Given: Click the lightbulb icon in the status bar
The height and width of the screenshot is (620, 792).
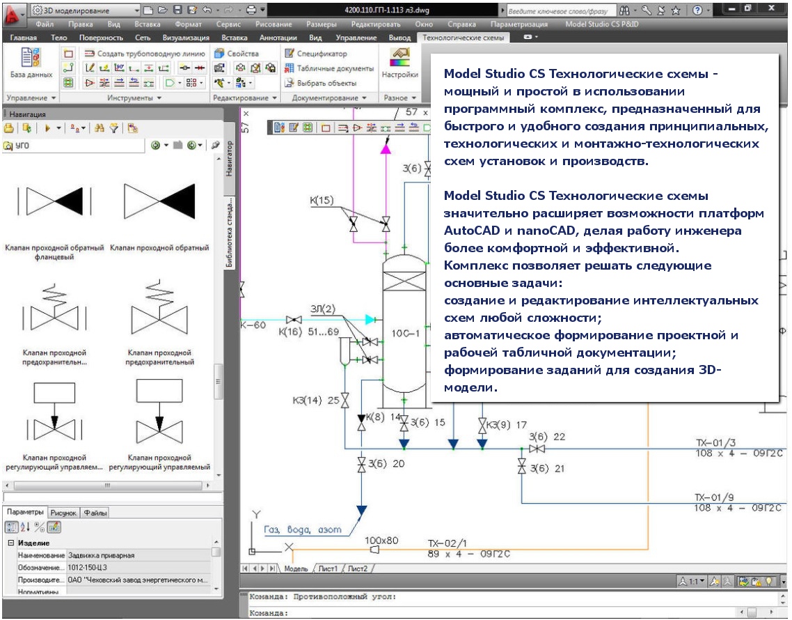Looking at the screenshot, I should [x=769, y=581].
